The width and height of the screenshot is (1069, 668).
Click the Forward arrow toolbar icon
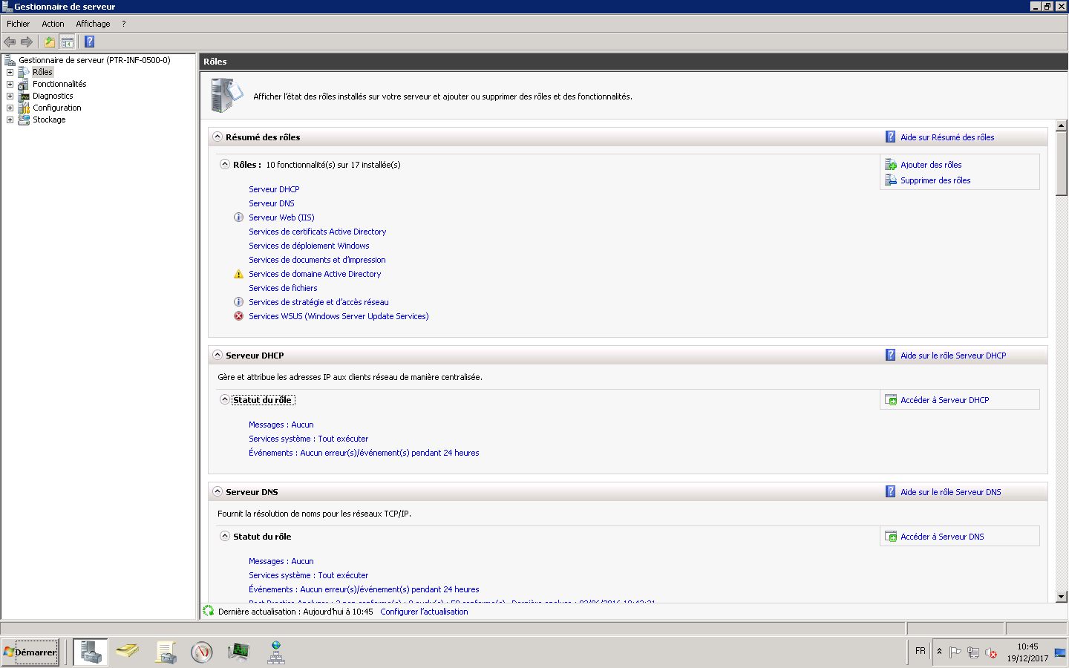(x=27, y=42)
